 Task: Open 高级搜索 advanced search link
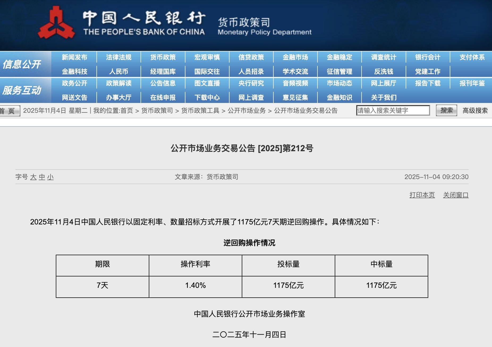(475, 111)
